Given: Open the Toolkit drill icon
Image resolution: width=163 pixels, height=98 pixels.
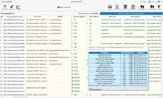Looking at the screenshot, I should coord(159,7).
